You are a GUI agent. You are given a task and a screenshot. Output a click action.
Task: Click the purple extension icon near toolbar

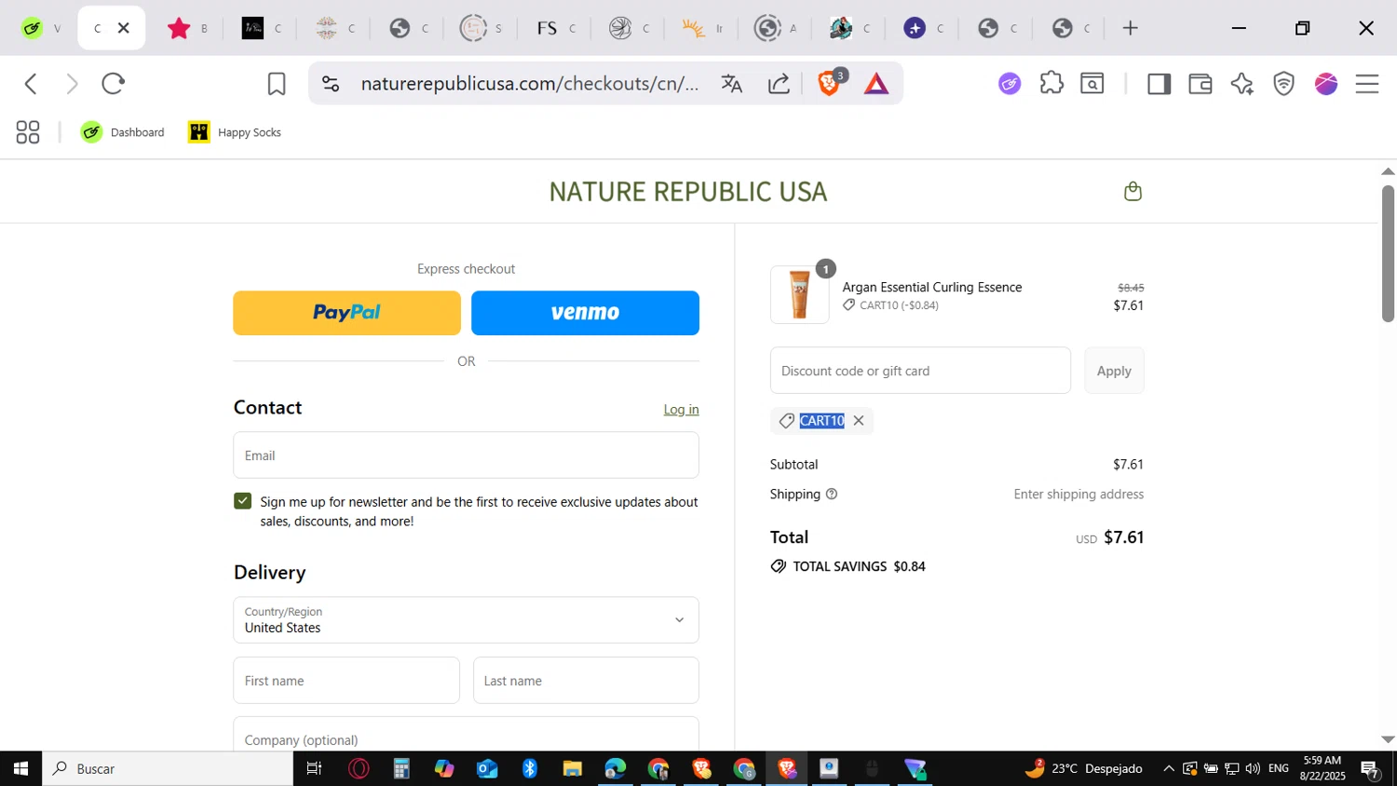[x=1010, y=84]
